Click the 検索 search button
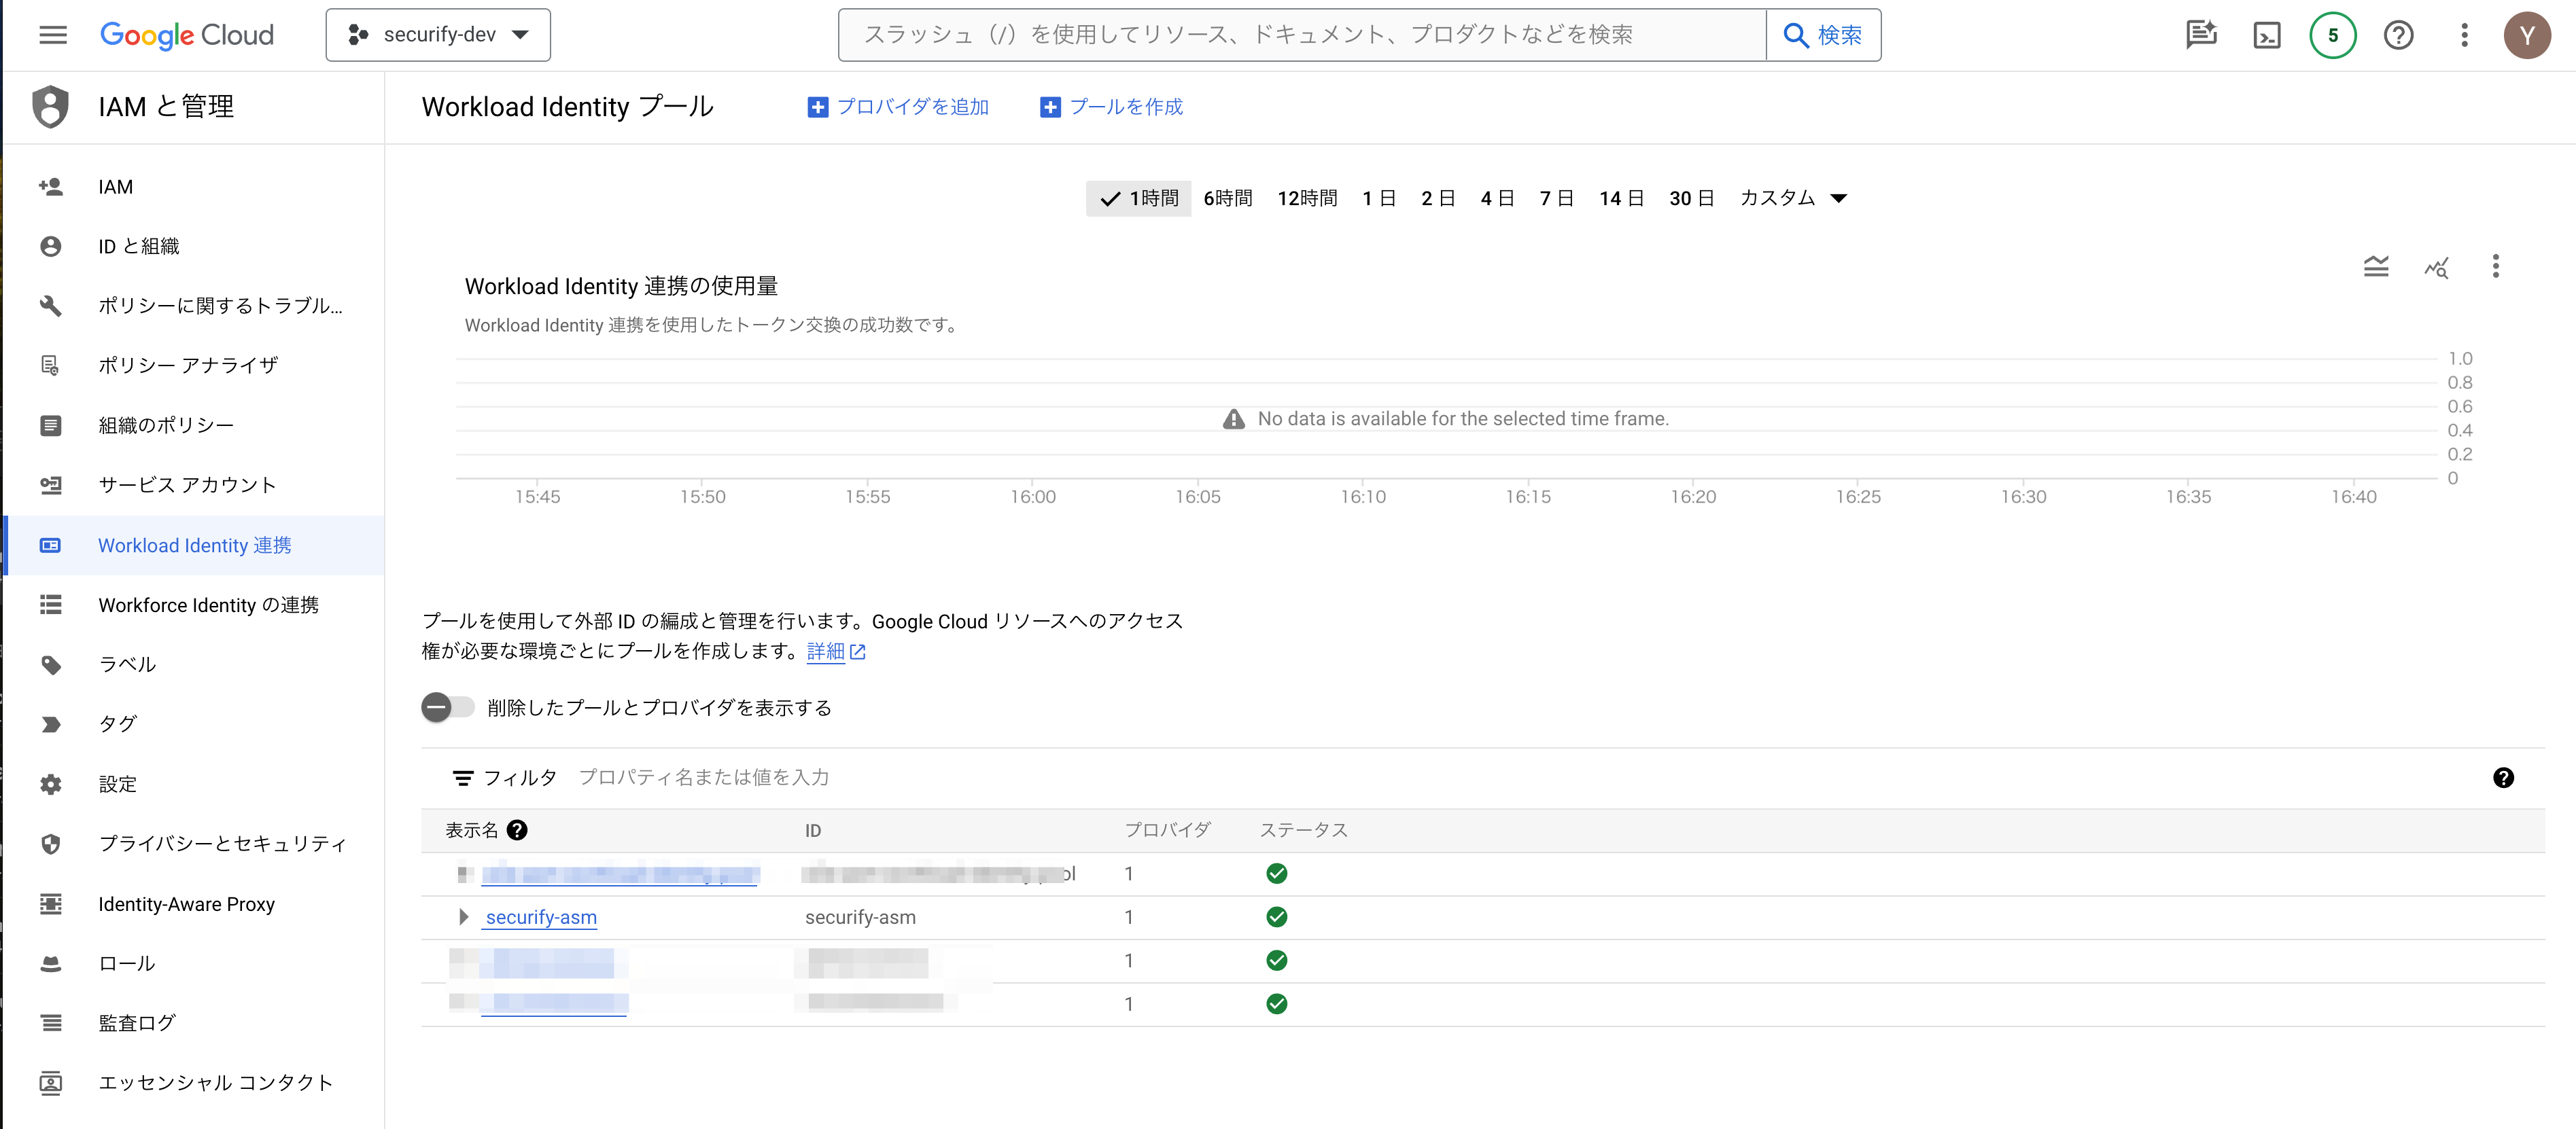 [x=1823, y=35]
